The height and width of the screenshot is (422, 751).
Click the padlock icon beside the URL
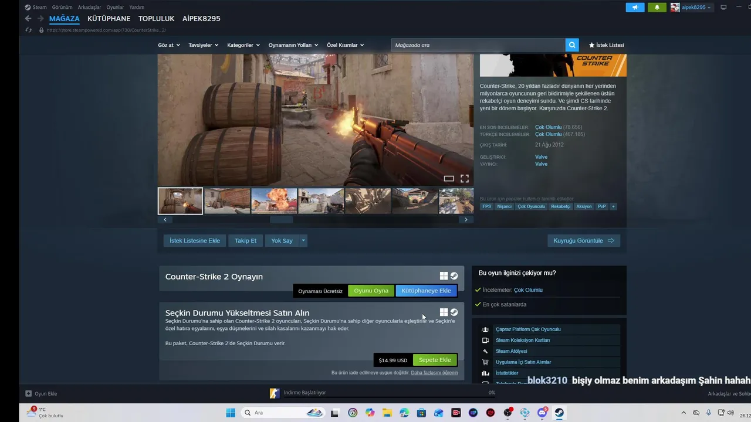coord(41,30)
